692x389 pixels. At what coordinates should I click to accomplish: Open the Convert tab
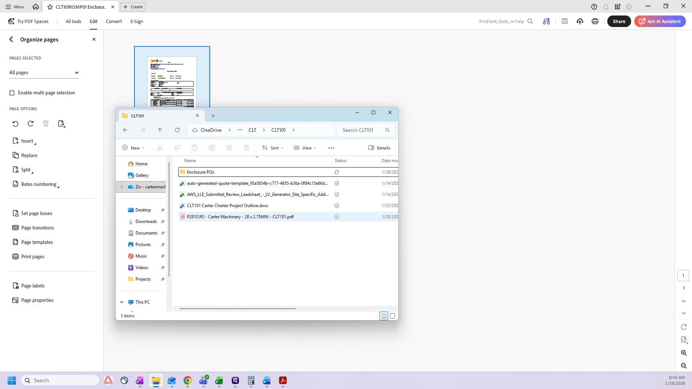114,21
